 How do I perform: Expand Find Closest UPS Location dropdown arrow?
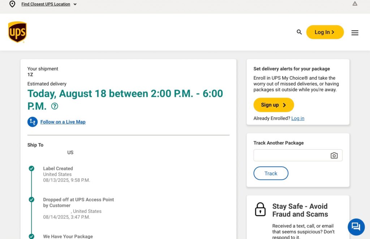coord(75,4)
